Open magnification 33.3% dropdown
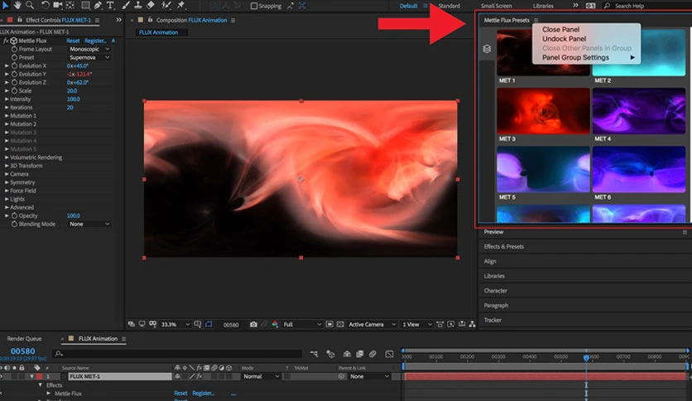This screenshot has width=692, height=401. pos(175,324)
